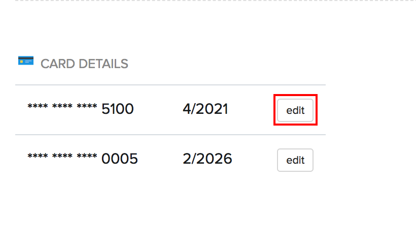Click the divider between the two card rows

(x=170, y=135)
